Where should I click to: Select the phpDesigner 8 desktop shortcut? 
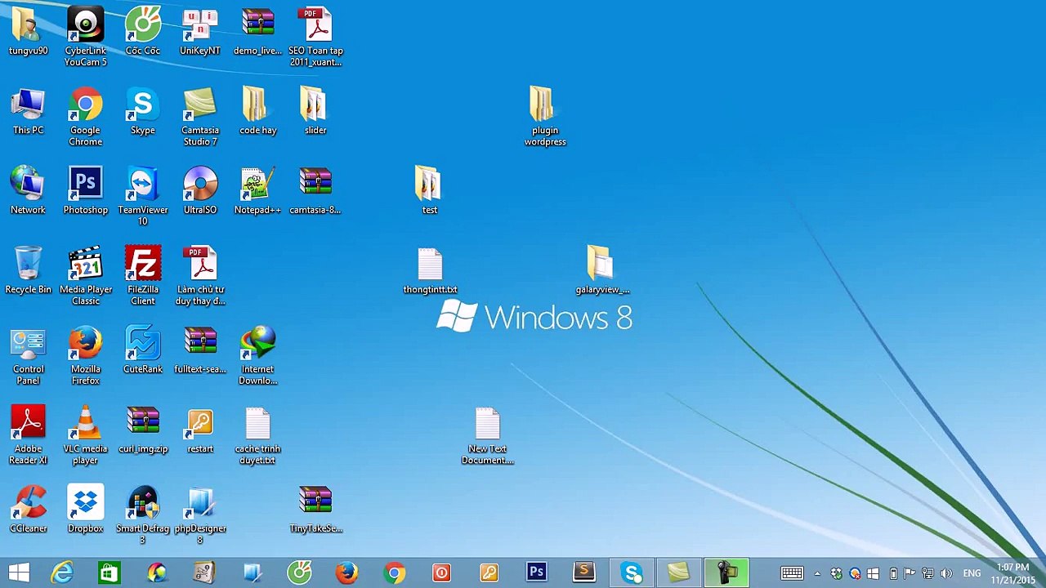(200, 515)
